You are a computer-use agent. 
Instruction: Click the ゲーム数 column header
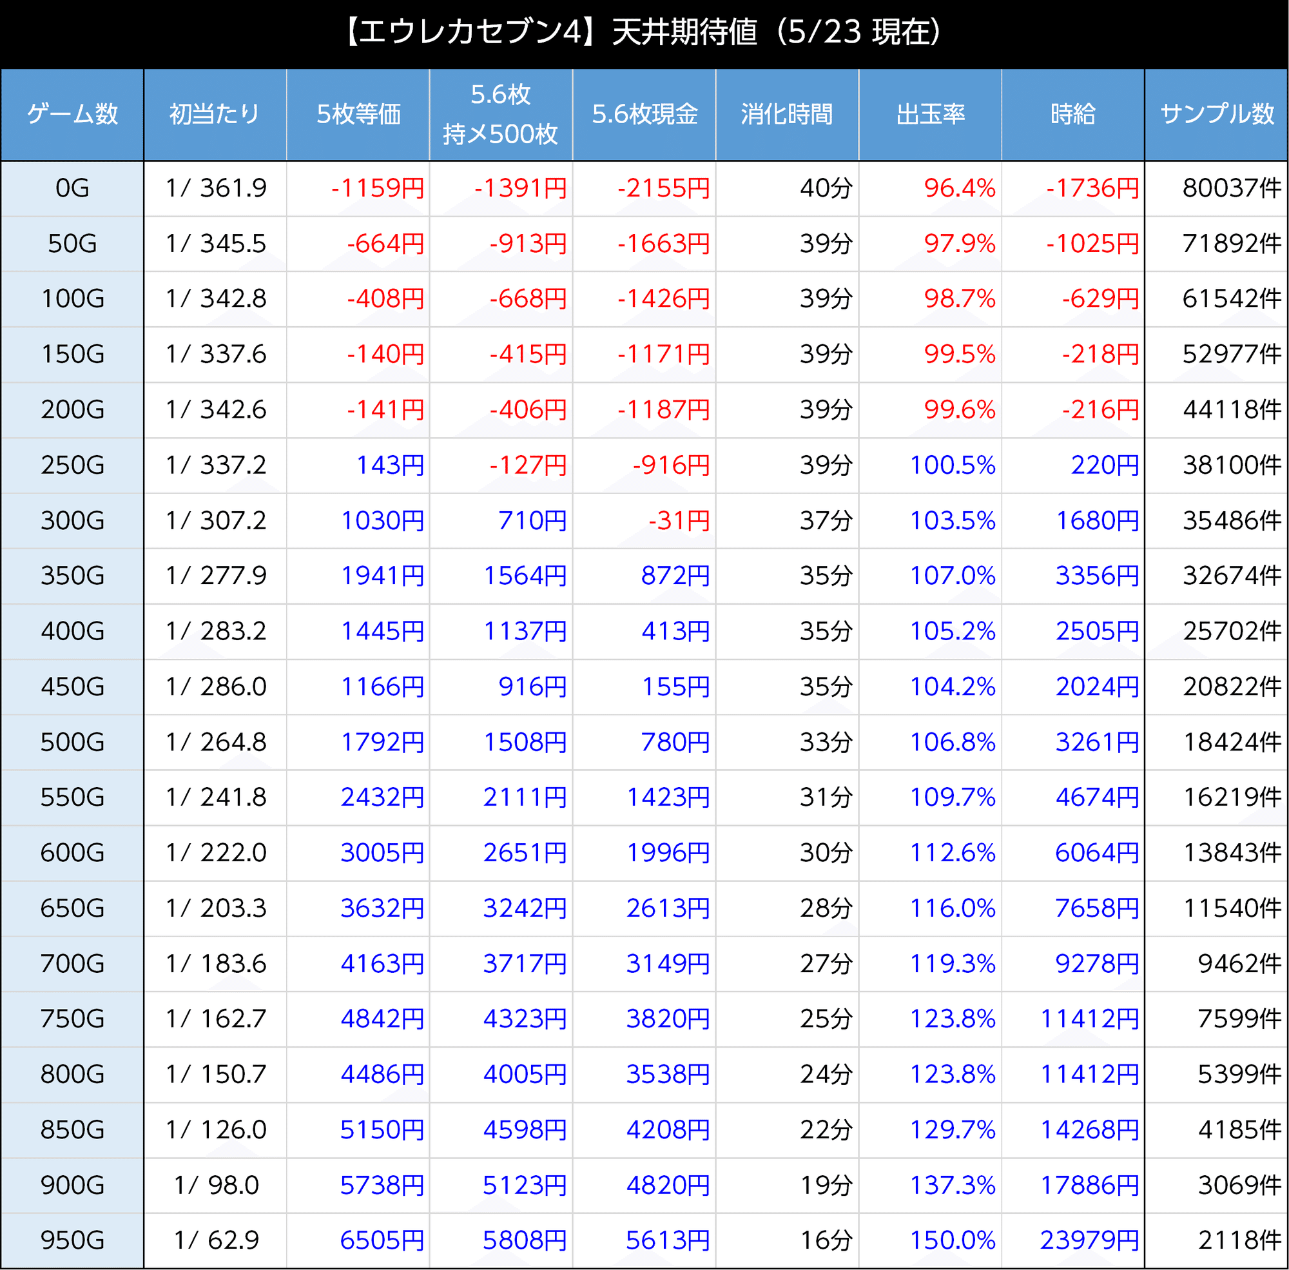coord(72,114)
